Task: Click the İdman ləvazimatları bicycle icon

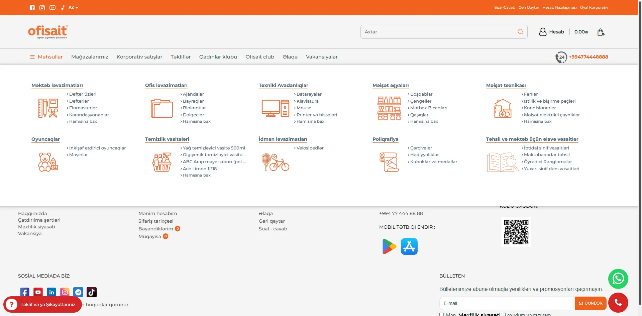Action: (276, 162)
